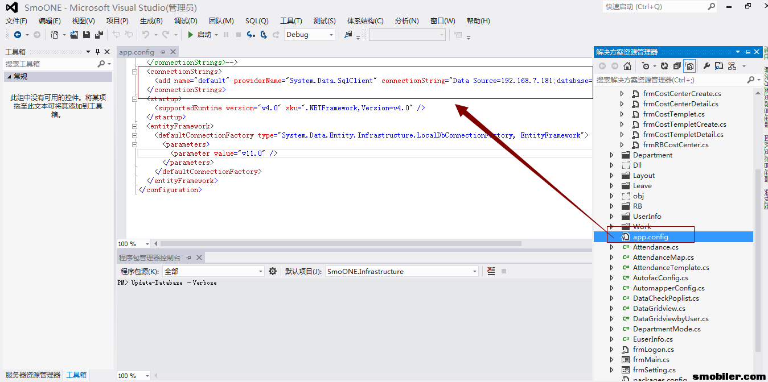Screen dimensions: 768x382
Task: Click the Open File toolbar icon
Action: point(75,35)
